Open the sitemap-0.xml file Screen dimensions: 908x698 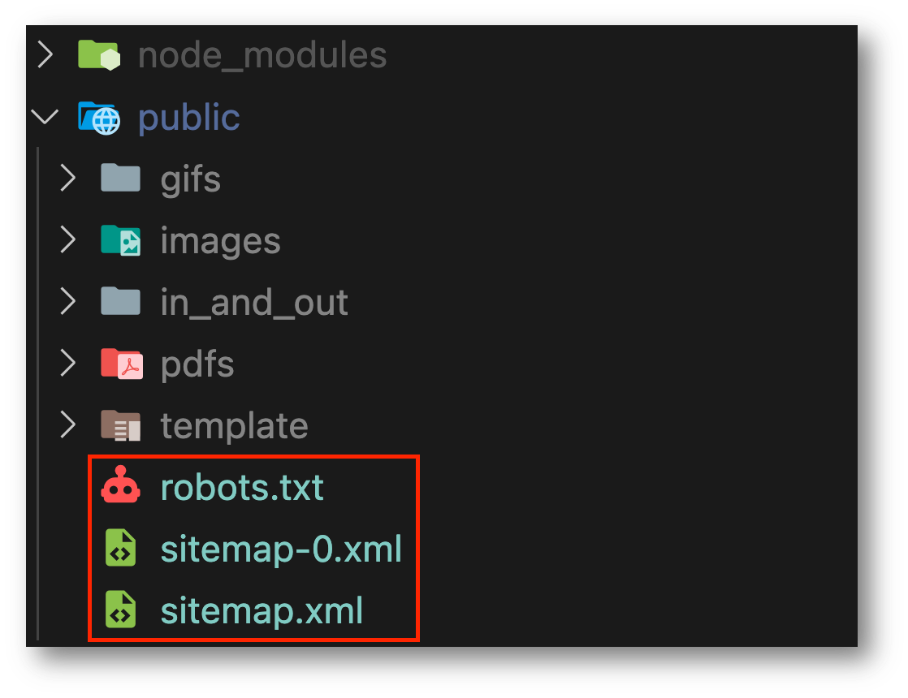(x=281, y=549)
